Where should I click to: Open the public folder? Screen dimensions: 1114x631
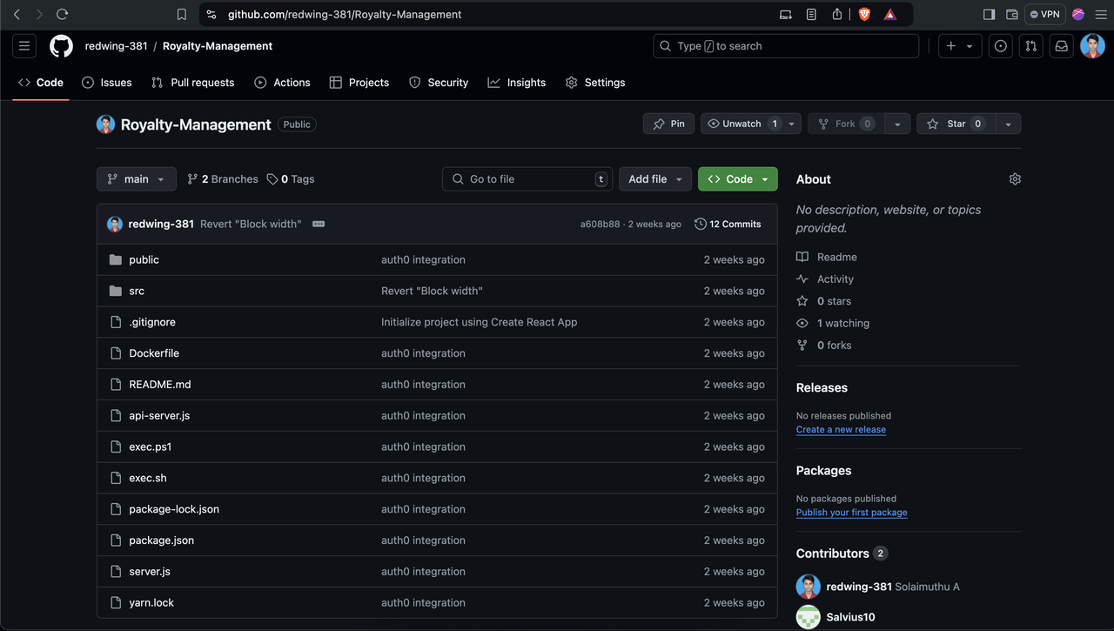pos(144,259)
